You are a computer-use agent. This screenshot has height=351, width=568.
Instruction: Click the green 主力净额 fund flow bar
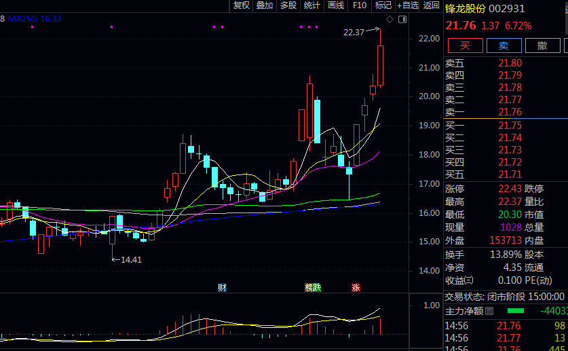click(x=516, y=311)
